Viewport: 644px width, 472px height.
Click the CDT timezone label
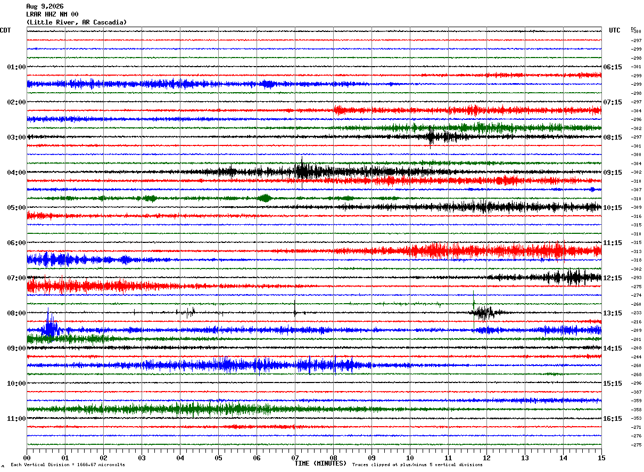(x=5, y=30)
